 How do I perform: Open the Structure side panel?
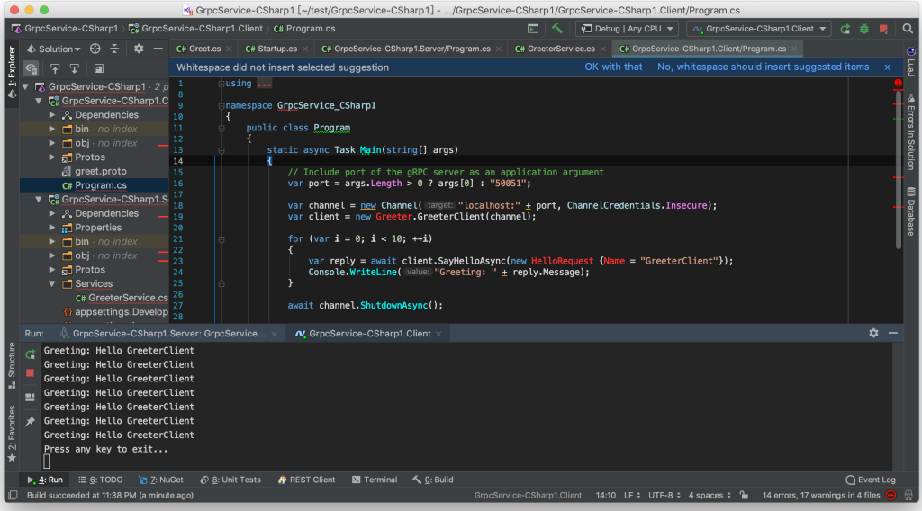point(12,365)
